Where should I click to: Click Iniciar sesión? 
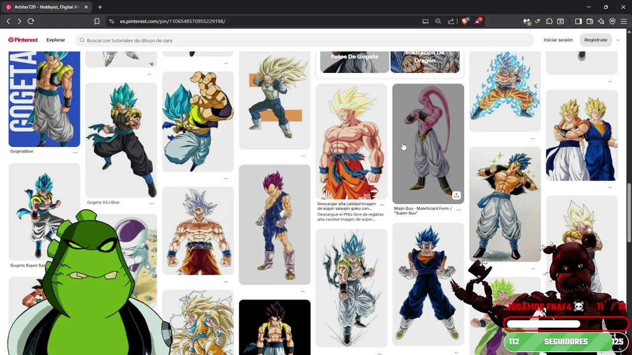coord(558,40)
